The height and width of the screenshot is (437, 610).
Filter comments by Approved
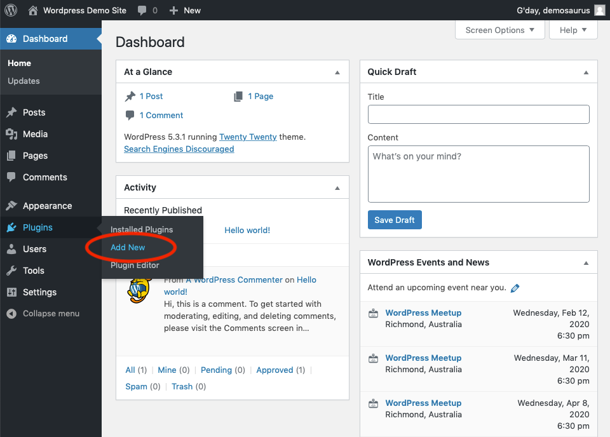click(274, 370)
